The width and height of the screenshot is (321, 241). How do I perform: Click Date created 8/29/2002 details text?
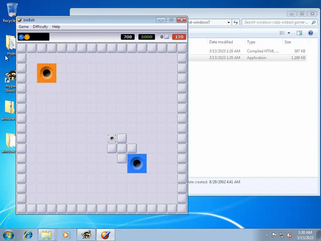(214, 182)
